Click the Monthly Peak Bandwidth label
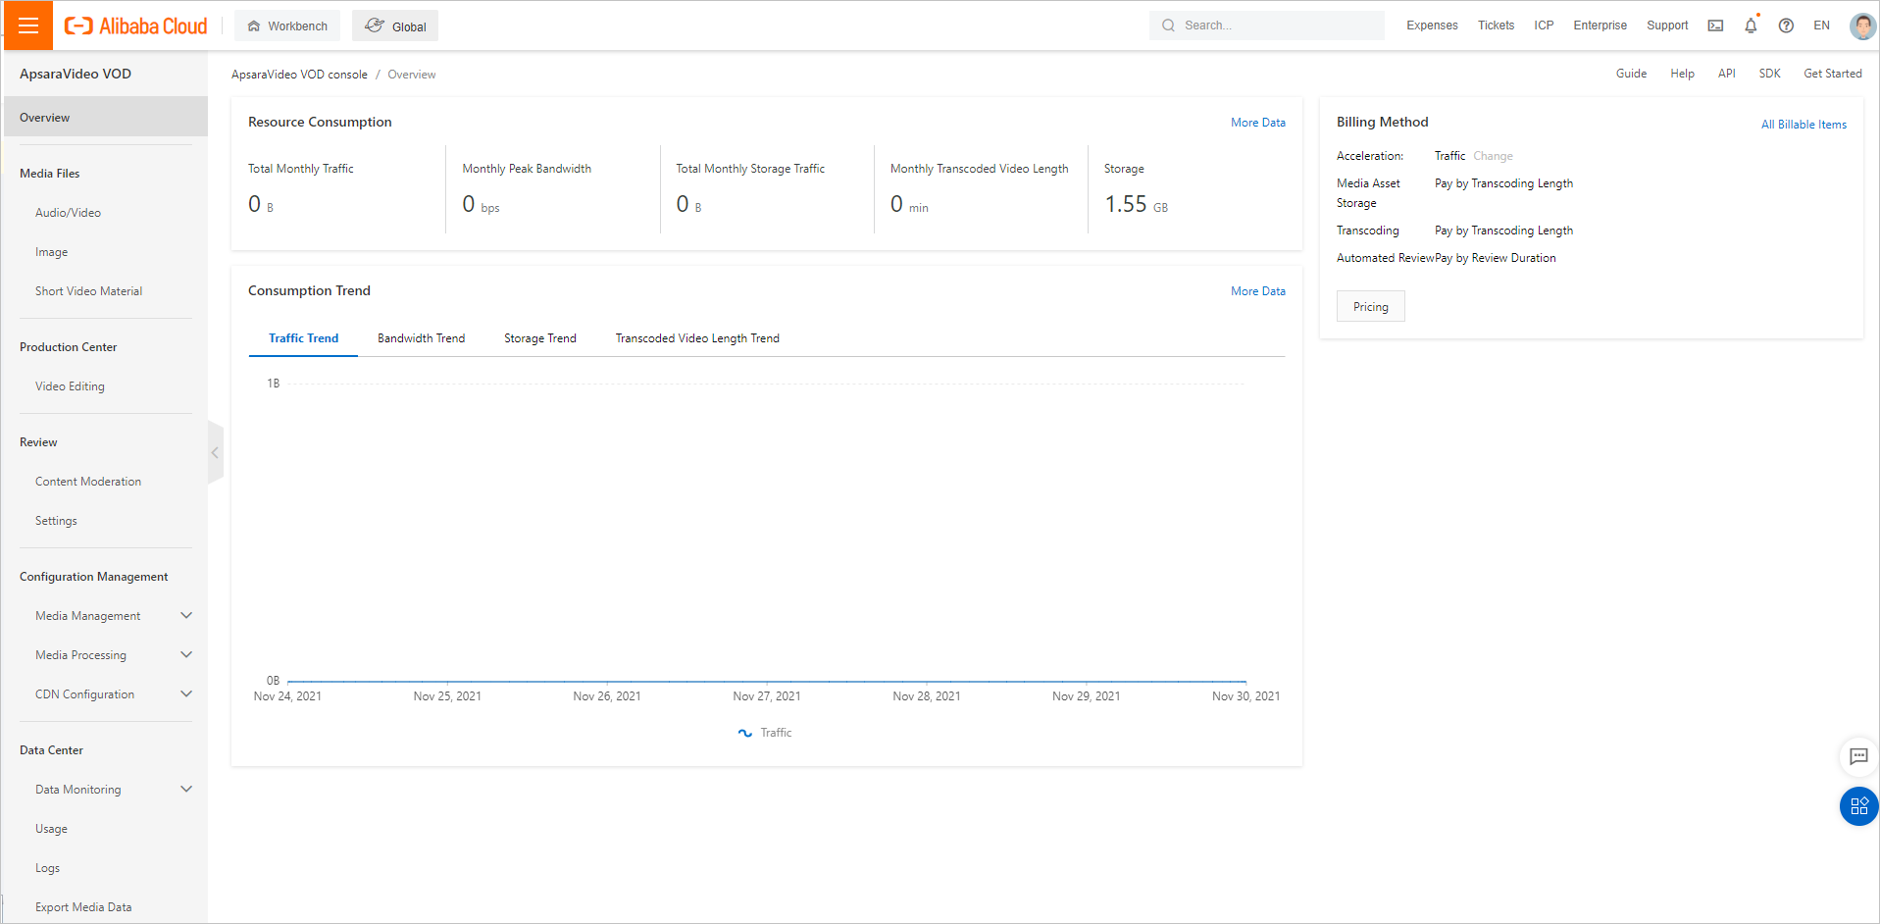 click(x=527, y=169)
